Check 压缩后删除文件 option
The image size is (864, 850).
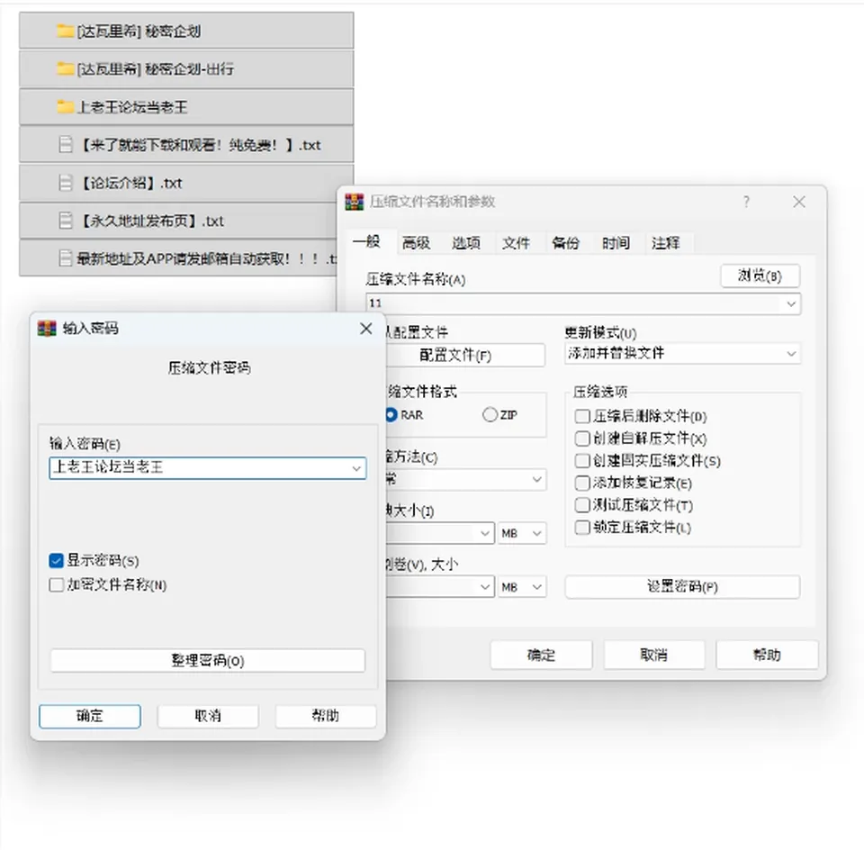tap(582, 416)
